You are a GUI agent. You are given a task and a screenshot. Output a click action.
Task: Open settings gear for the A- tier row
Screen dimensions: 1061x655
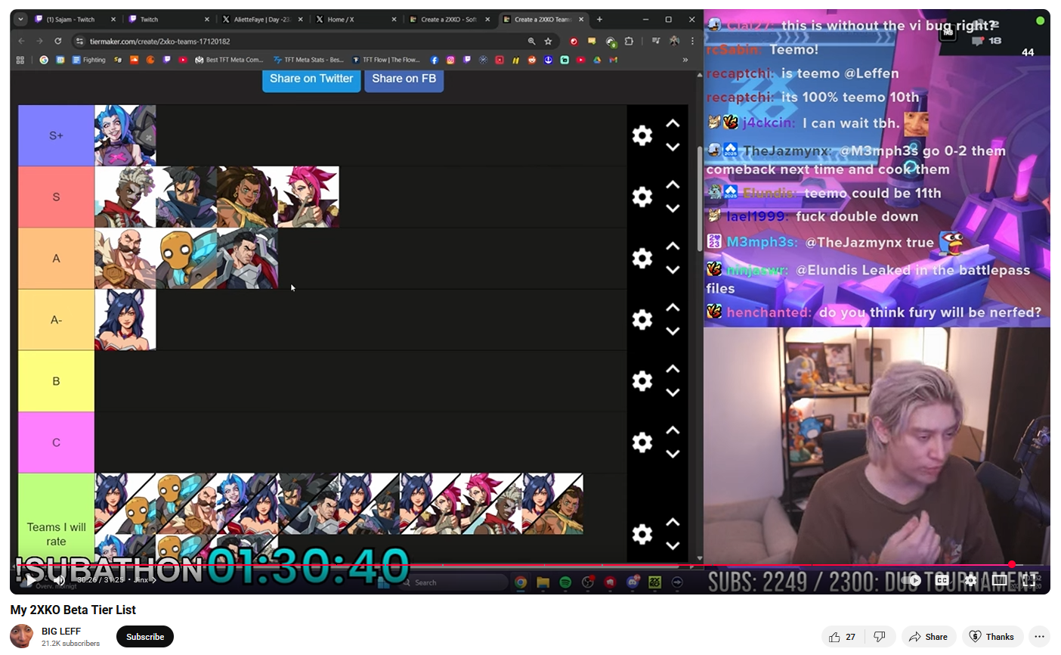(x=642, y=320)
